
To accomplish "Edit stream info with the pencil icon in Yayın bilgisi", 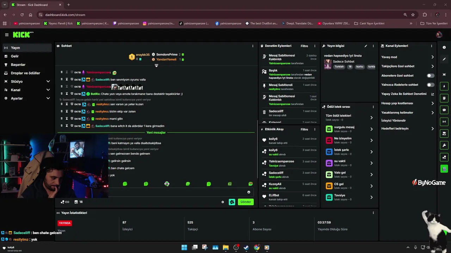I will click(366, 46).
